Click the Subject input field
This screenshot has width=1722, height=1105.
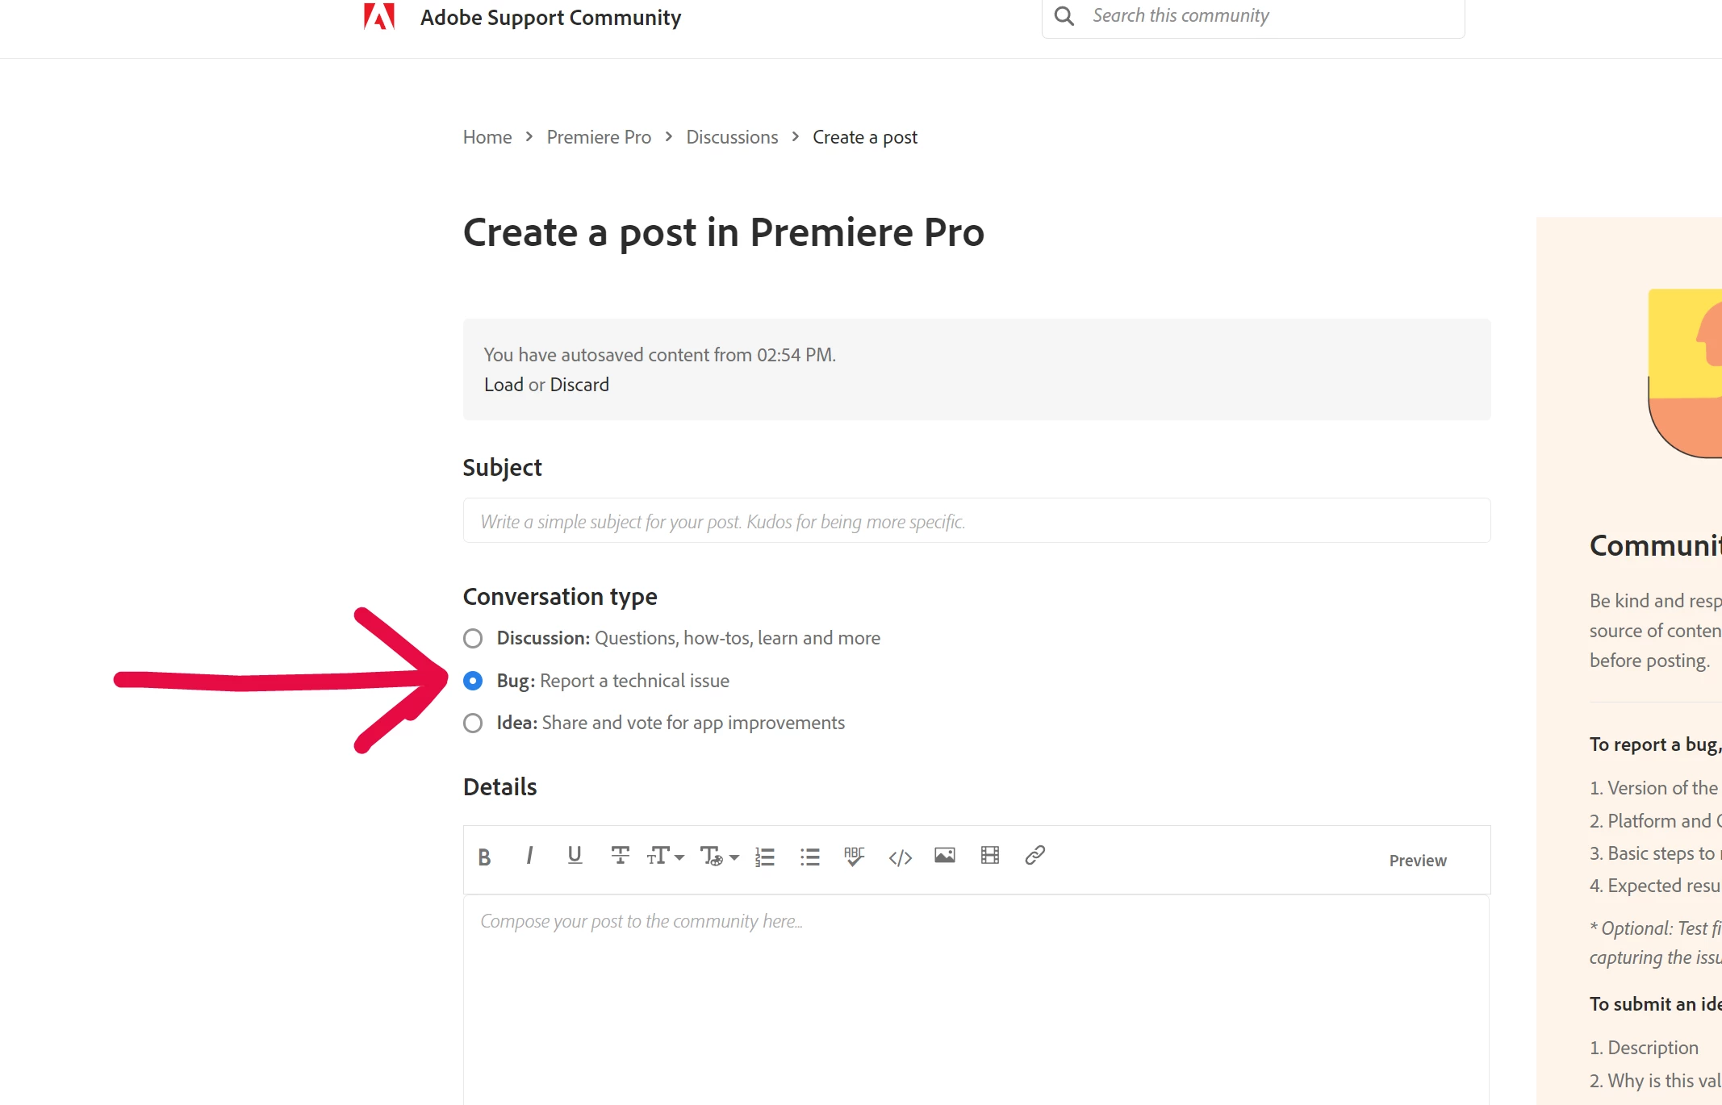click(976, 521)
